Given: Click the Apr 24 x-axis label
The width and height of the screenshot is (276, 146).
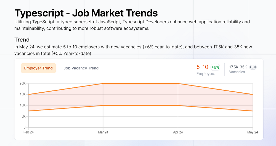Looking at the screenshot, I should click(x=178, y=132).
